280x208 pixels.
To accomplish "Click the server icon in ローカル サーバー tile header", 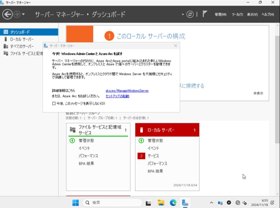I will pyautogui.click(x=141, y=130).
